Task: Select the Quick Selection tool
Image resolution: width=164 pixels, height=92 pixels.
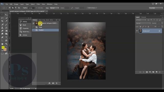Action: point(6,18)
